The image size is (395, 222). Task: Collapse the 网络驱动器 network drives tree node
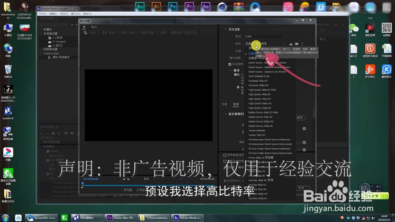41,49
